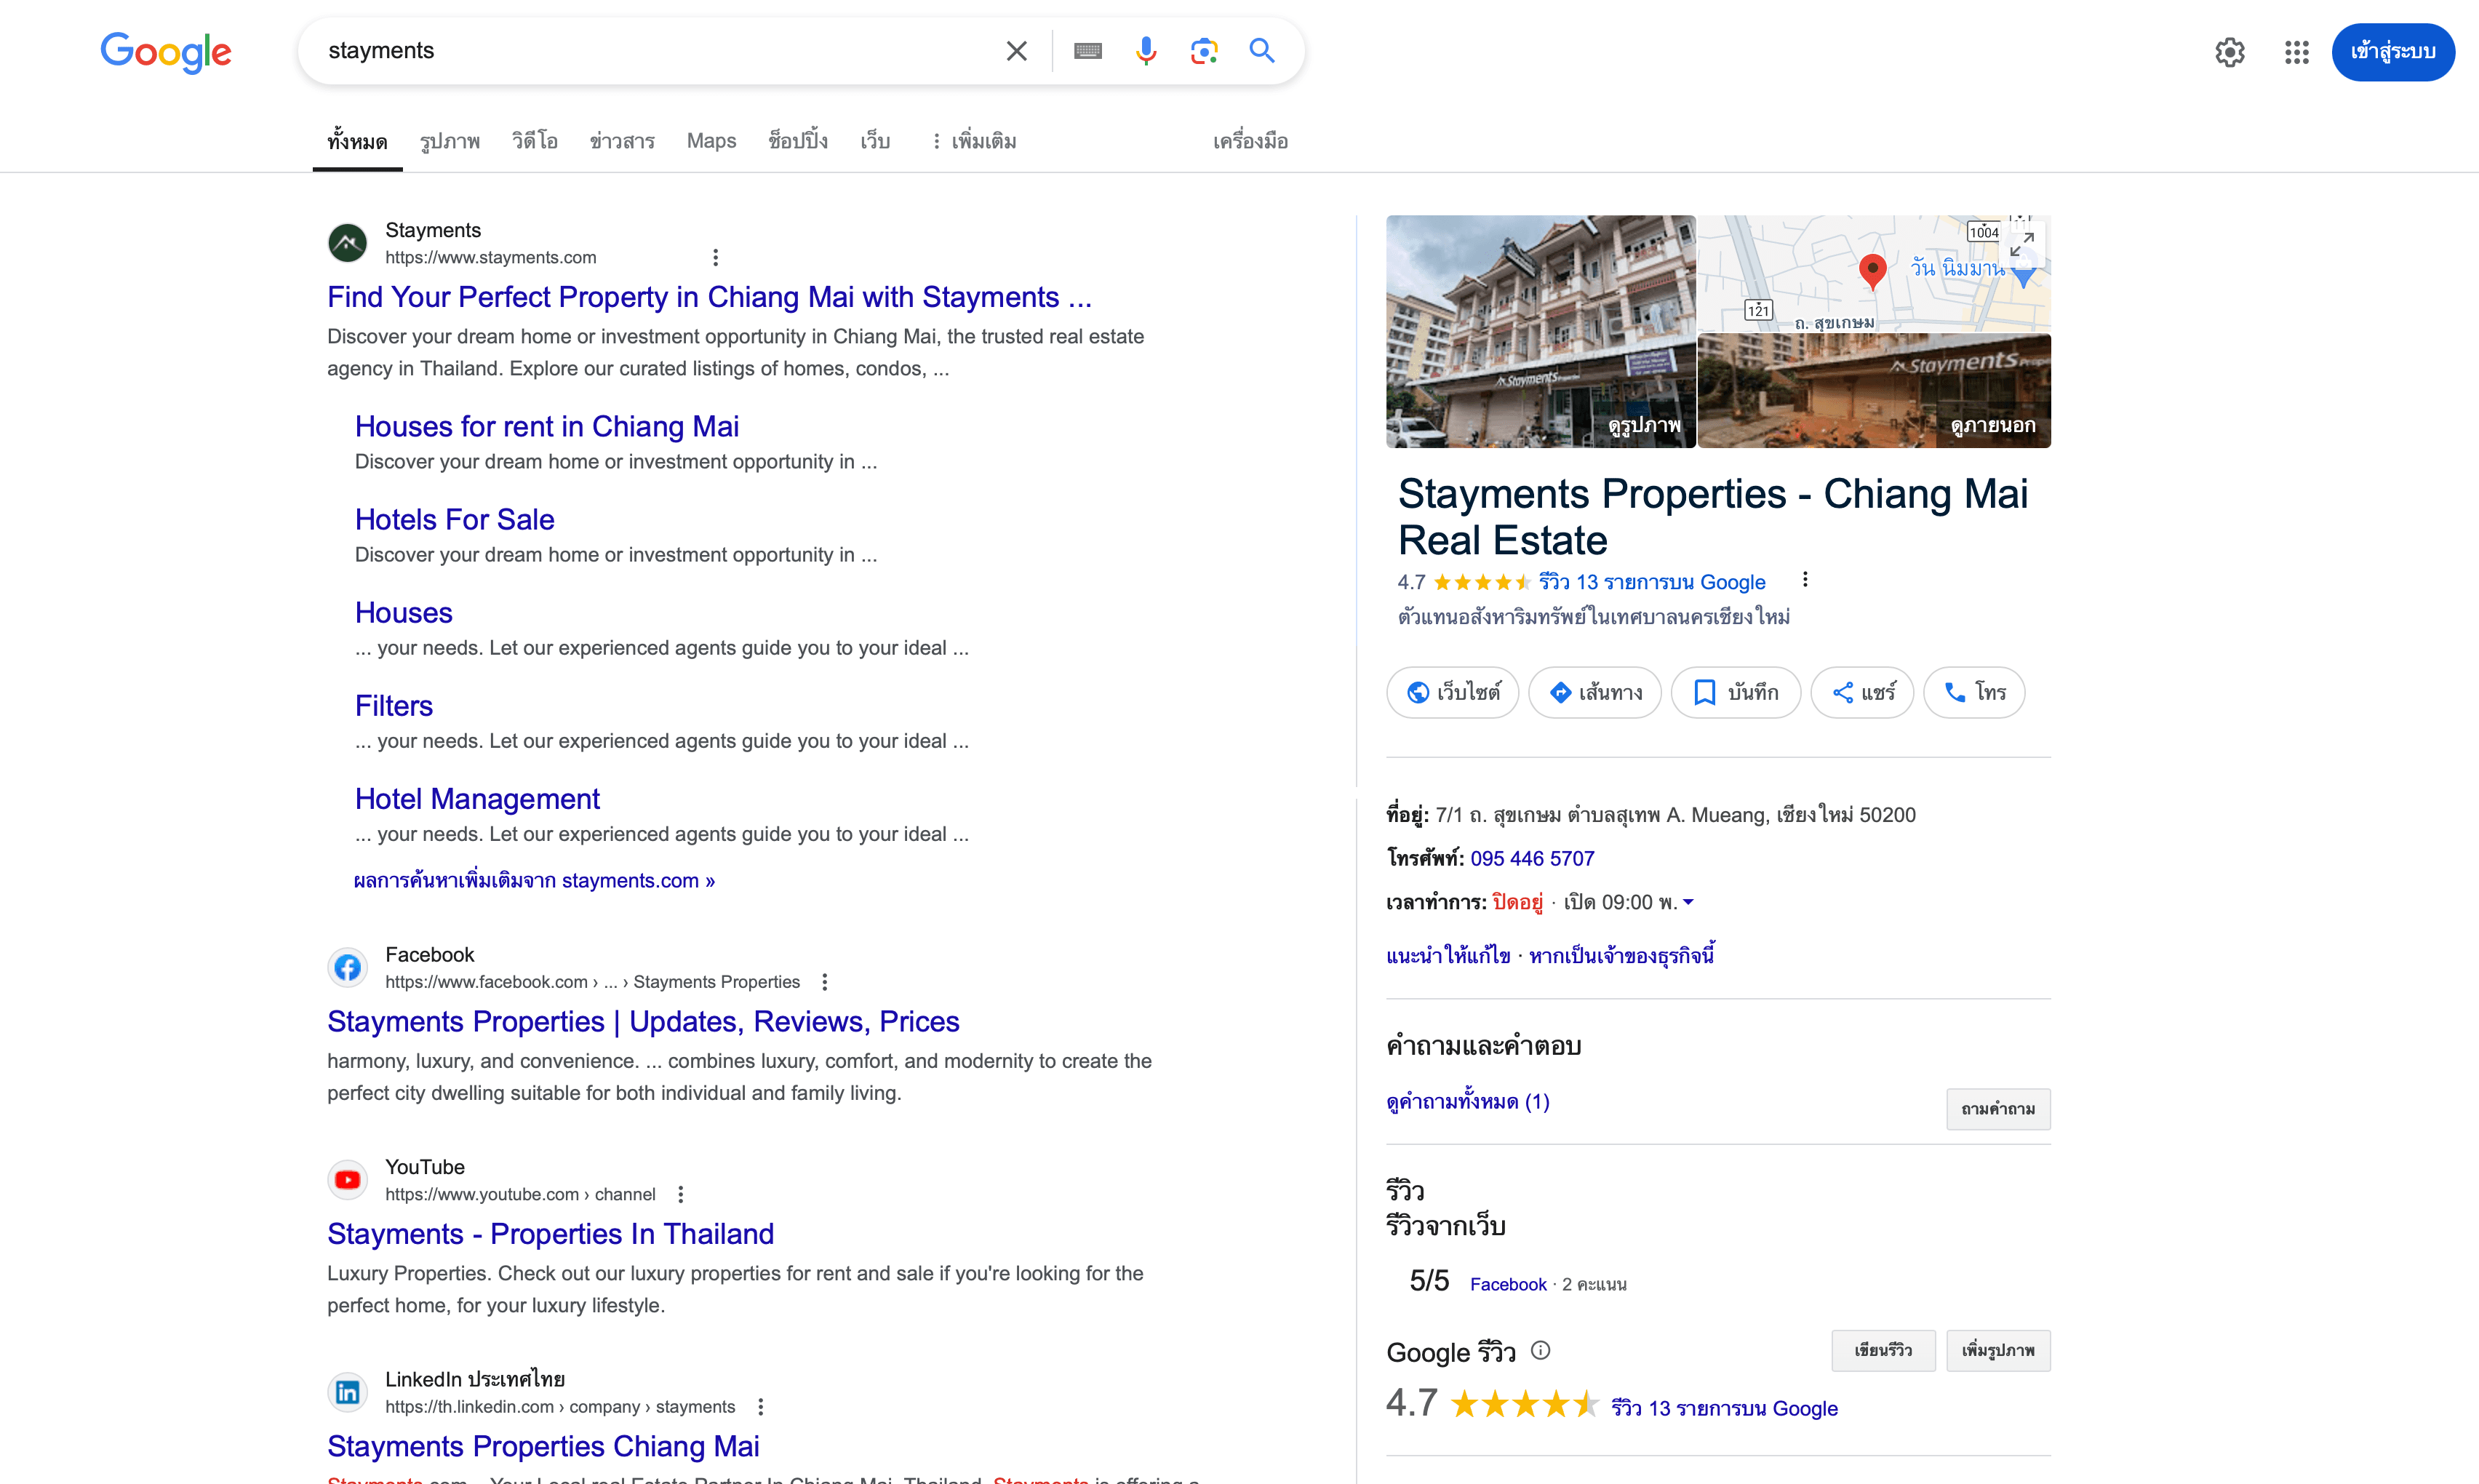2479x1484 pixels.
Task: Open more options beside the rating
Action: pyautogui.click(x=1804, y=579)
